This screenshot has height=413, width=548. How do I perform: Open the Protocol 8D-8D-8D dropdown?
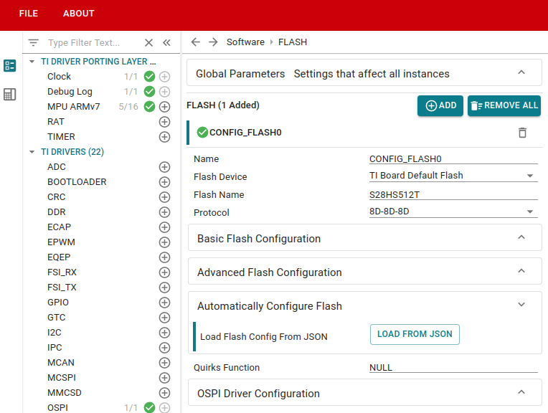530,212
